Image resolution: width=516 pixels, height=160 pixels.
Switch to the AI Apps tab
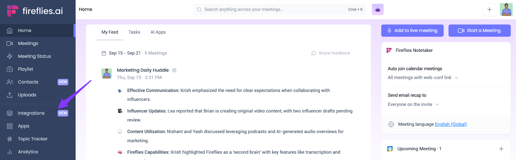pyautogui.click(x=158, y=32)
